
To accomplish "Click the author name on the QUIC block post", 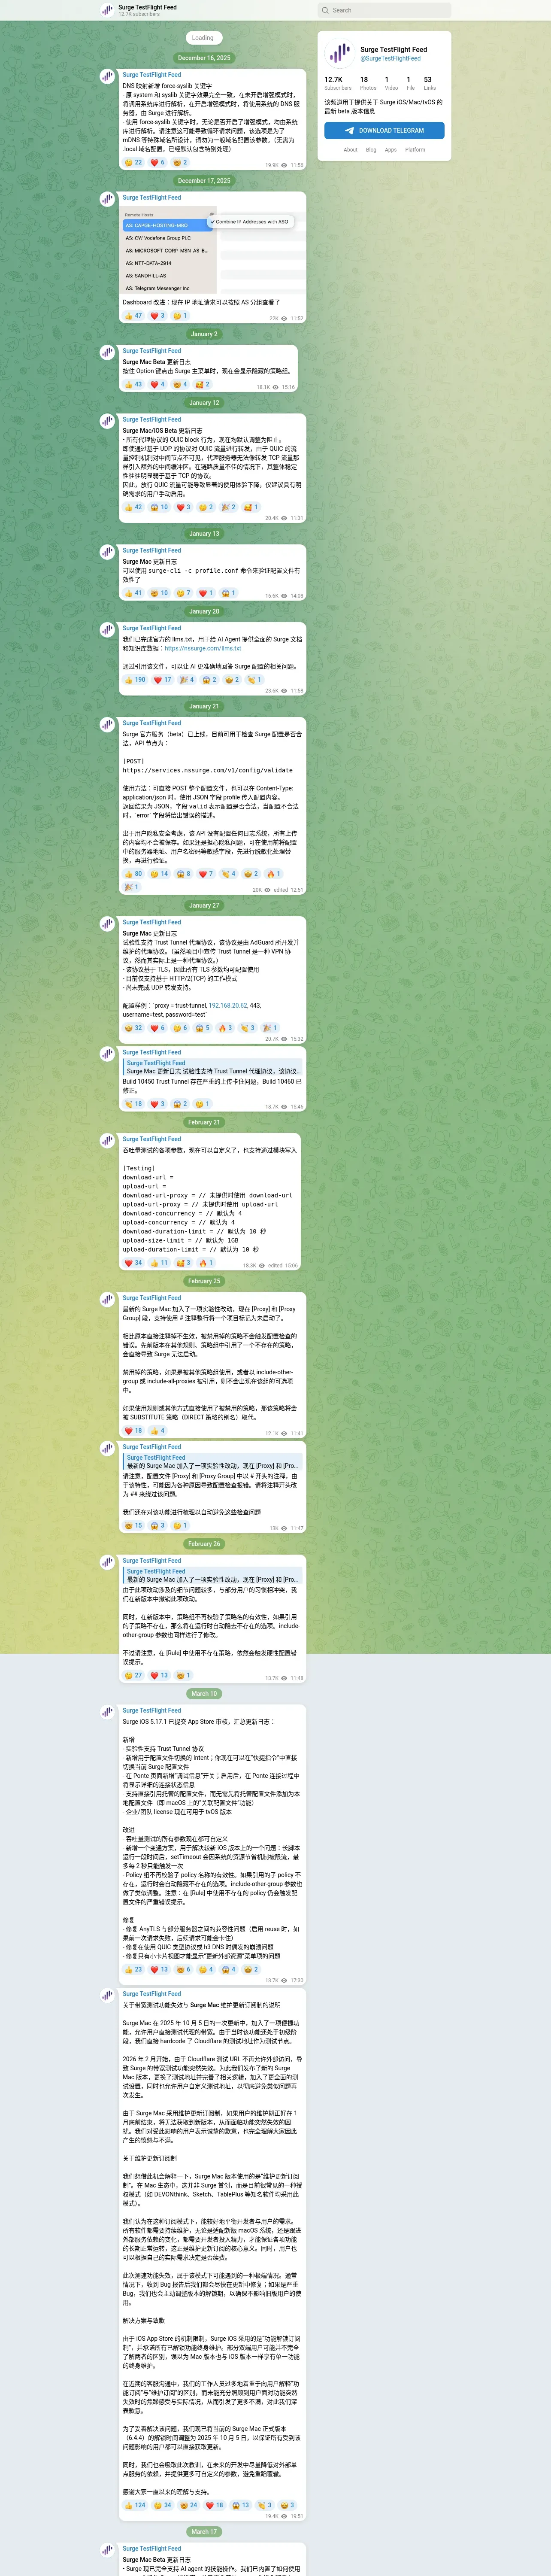I will (x=152, y=420).
